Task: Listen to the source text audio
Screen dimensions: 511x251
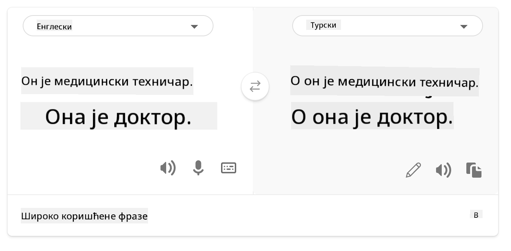Action: tap(168, 168)
